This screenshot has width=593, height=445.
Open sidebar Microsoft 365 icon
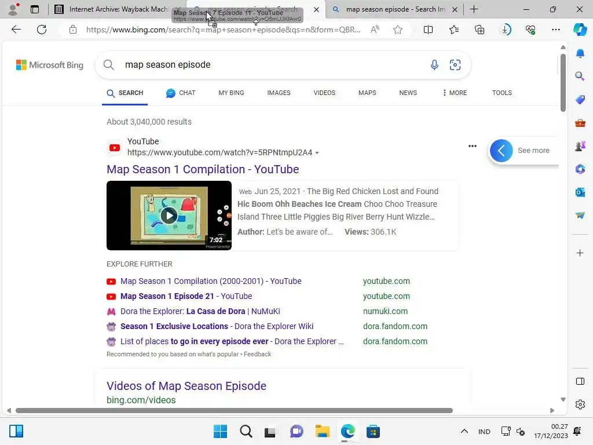(580, 169)
